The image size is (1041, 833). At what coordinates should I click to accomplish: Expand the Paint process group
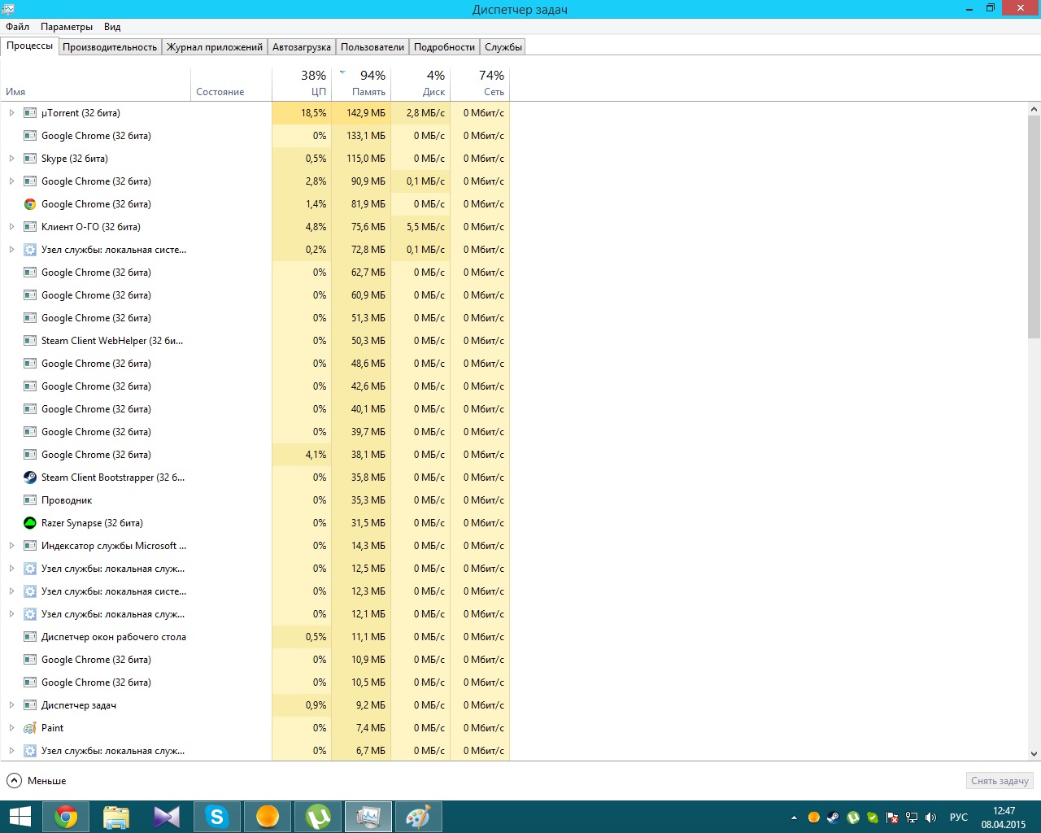point(11,728)
